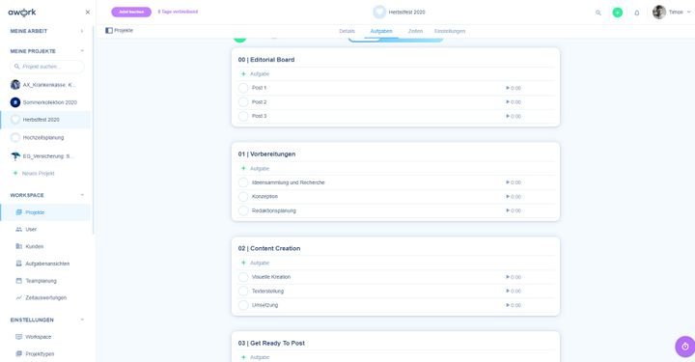The width and height of the screenshot is (695, 362).
Task: Check off the Konzeption task
Action: pos(243,197)
